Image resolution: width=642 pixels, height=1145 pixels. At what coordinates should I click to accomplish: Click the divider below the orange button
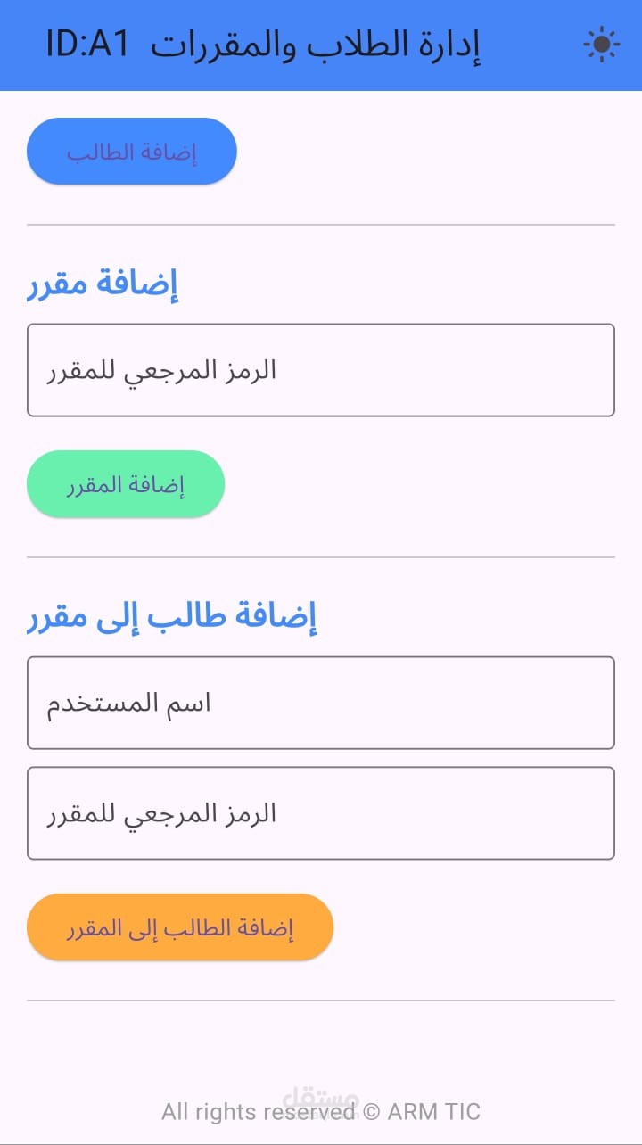[x=321, y=1001]
